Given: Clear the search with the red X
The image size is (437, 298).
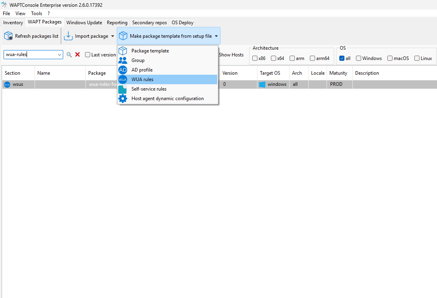Looking at the screenshot, I should [77, 55].
